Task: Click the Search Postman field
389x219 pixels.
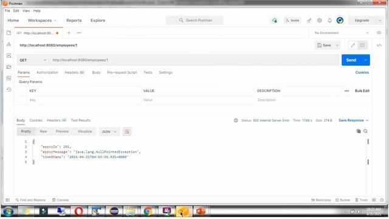Action: [x=194, y=20]
